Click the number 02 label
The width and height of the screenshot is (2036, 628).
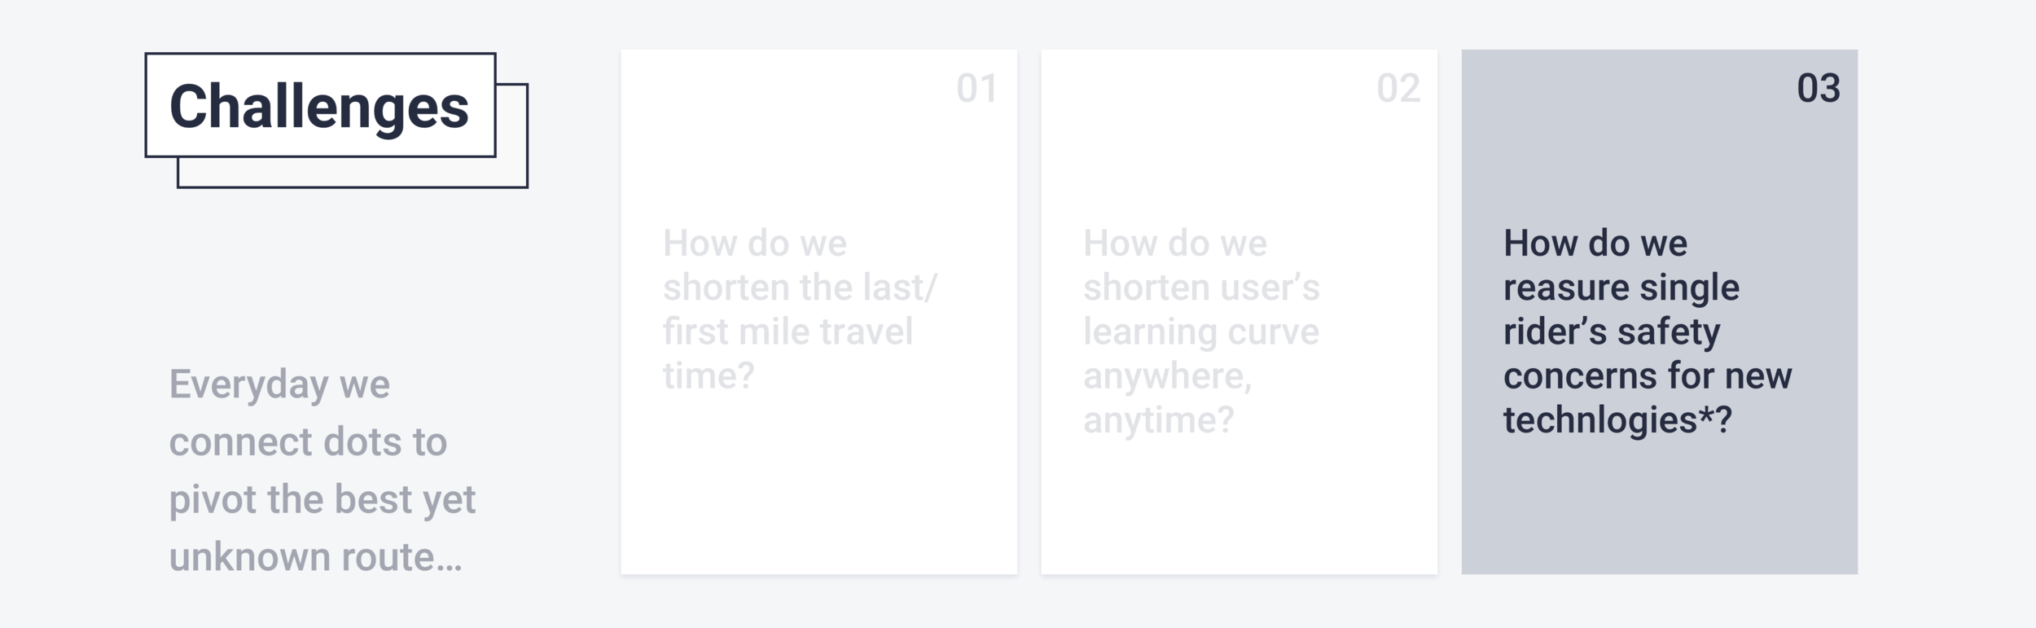point(1398,88)
